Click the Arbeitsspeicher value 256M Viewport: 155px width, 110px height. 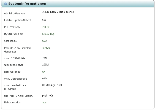coord(45,65)
